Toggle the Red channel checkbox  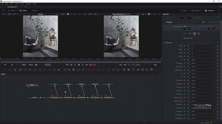[x=184, y=46]
